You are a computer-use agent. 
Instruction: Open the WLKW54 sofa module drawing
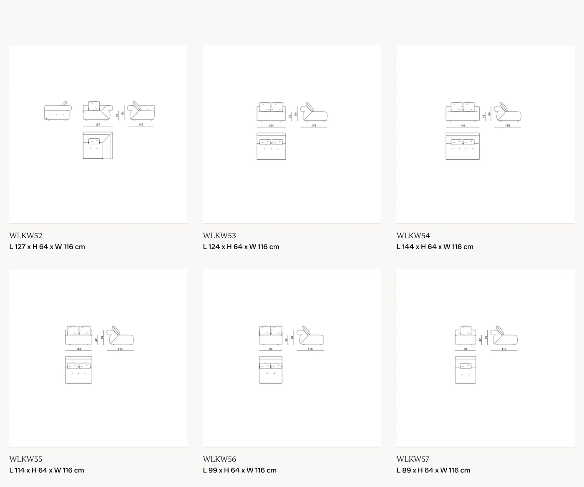tap(486, 134)
